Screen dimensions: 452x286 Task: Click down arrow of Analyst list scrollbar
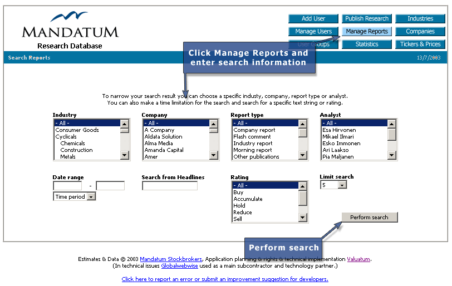[x=392, y=155]
